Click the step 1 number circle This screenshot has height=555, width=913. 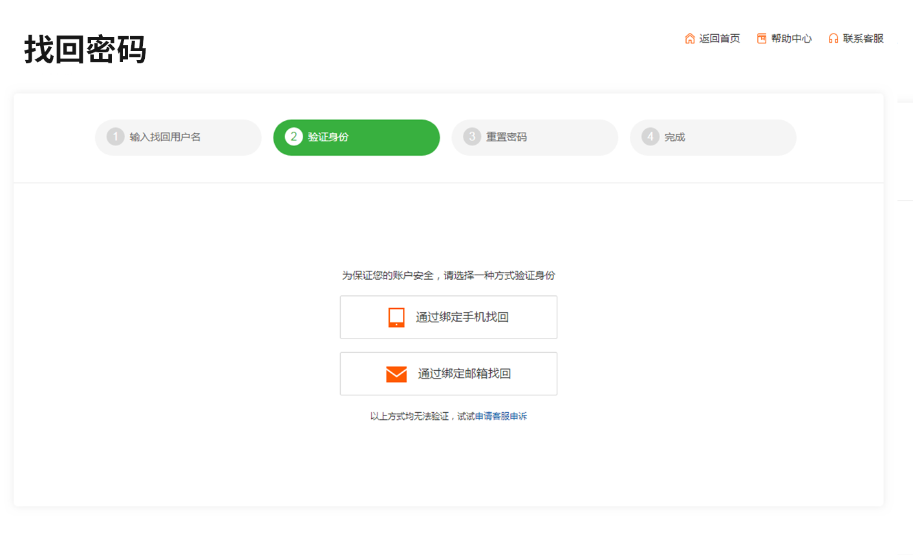(116, 137)
